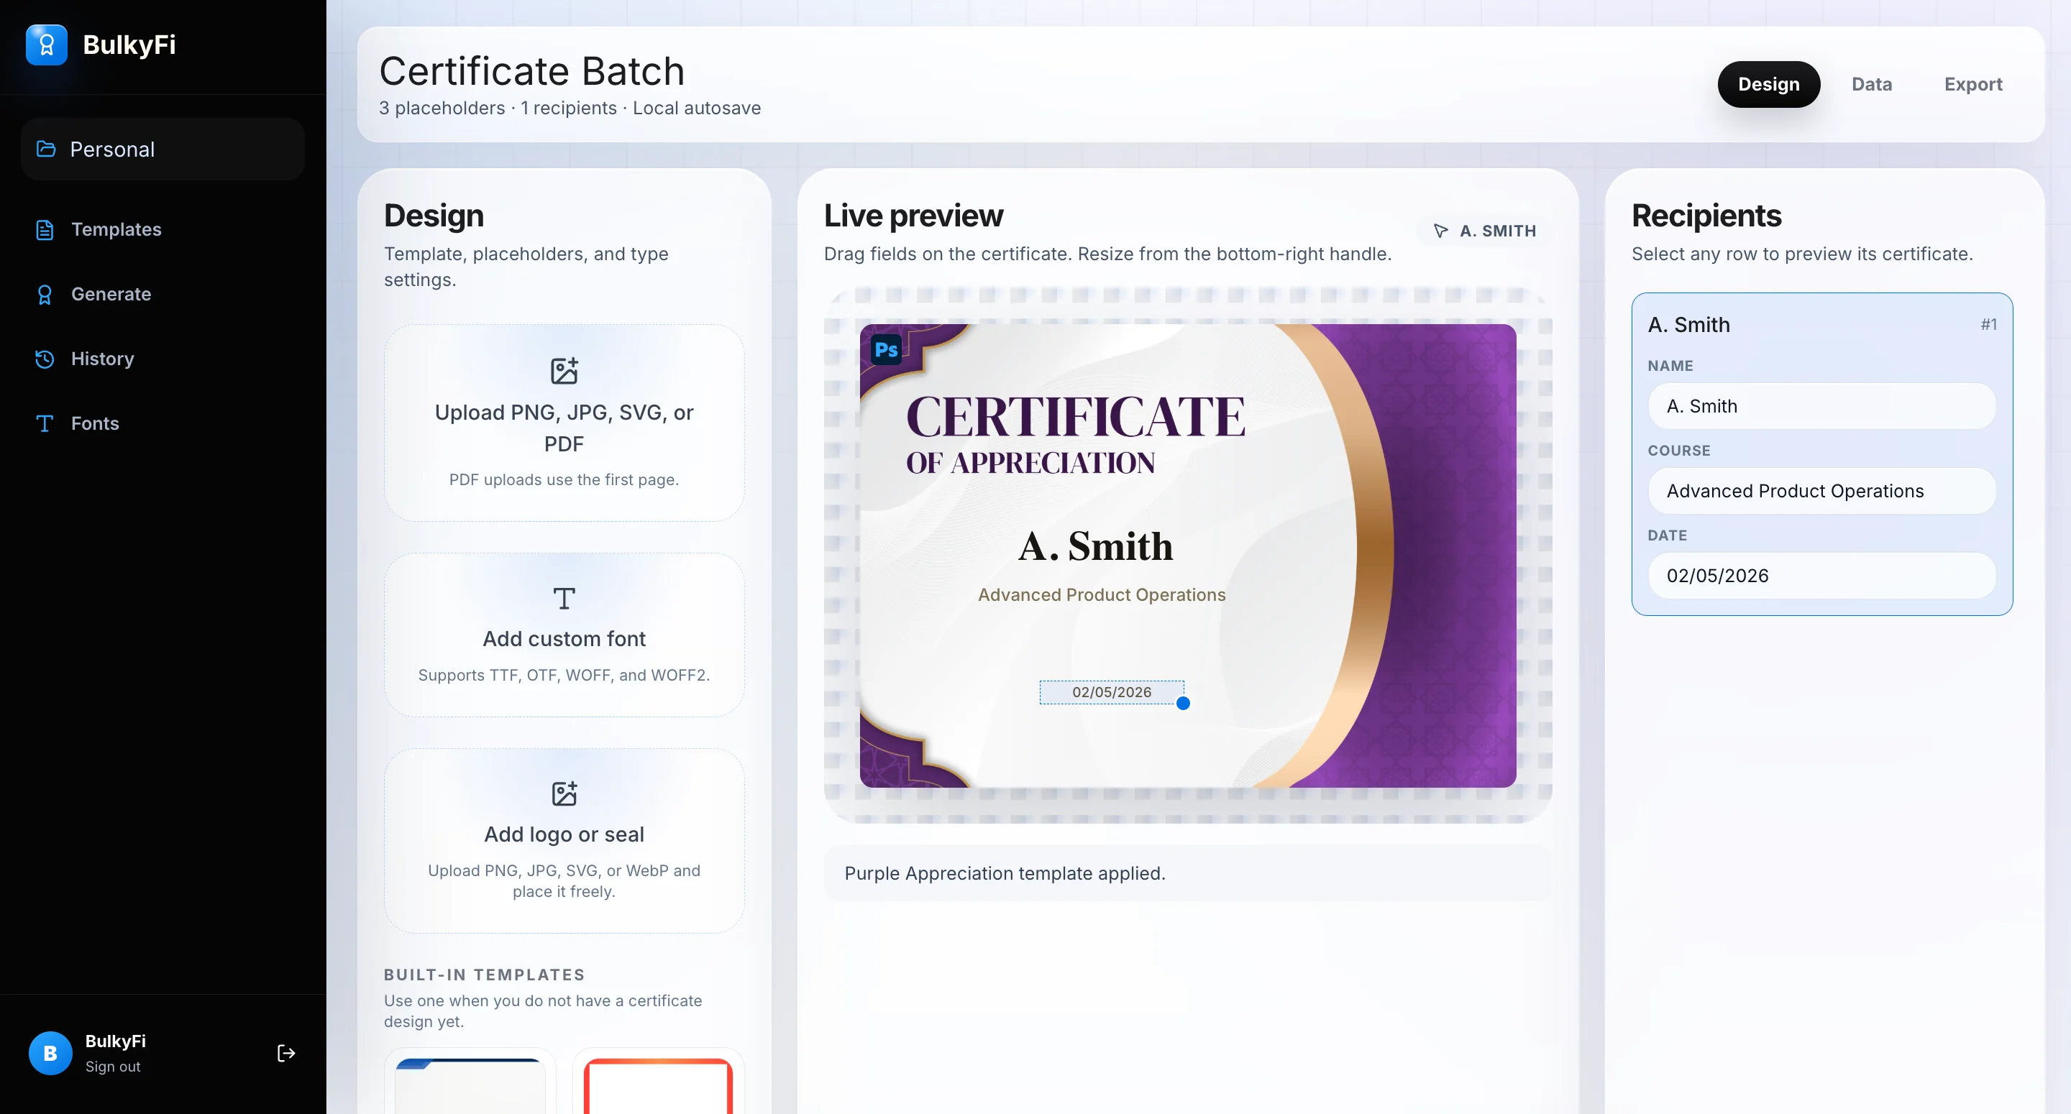Screen dimensions: 2071x1114
Task: Select the date placeholder on the certificate
Action: pos(1111,692)
